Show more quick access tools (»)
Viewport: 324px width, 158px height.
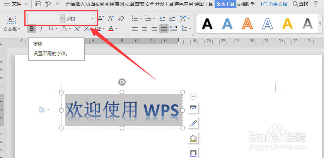[x=58, y=4]
